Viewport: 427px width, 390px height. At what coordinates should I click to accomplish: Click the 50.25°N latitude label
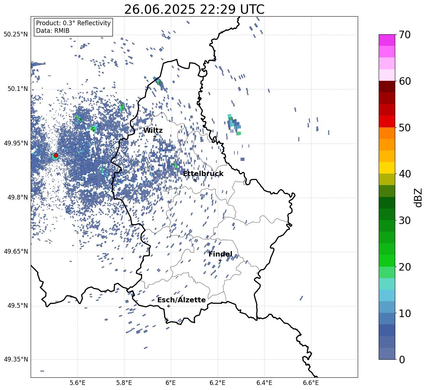tap(16, 35)
